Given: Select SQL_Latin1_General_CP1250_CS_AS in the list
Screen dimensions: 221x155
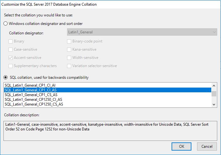Looking at the screenshot, I should point(108,104).
